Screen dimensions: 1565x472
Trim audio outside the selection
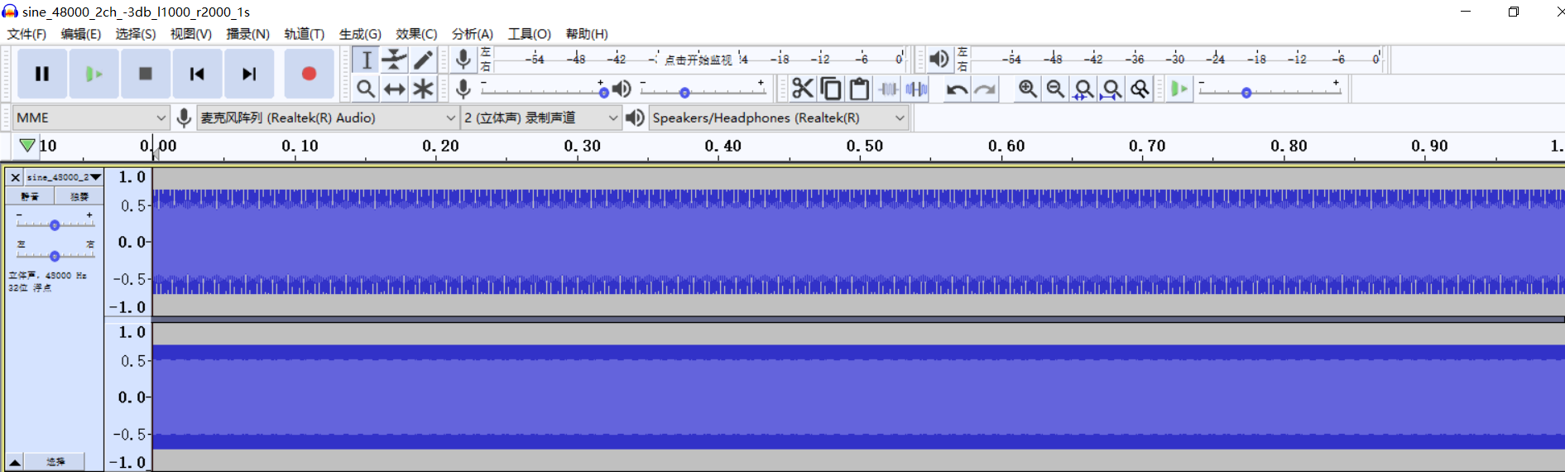(x=888, y=89)
